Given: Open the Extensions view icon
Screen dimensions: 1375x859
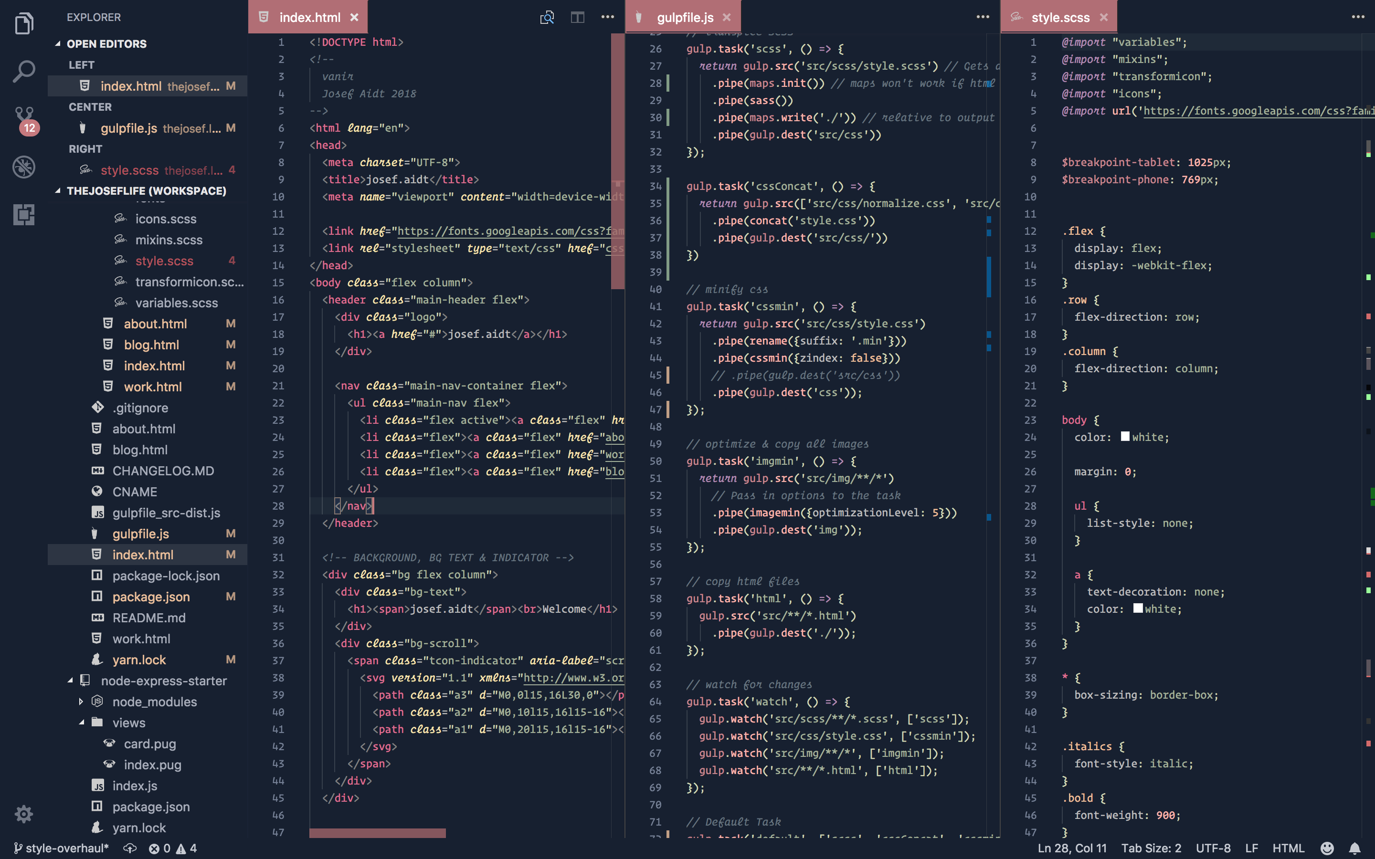Looking at the screenshot, I should (x=24, y=215).
